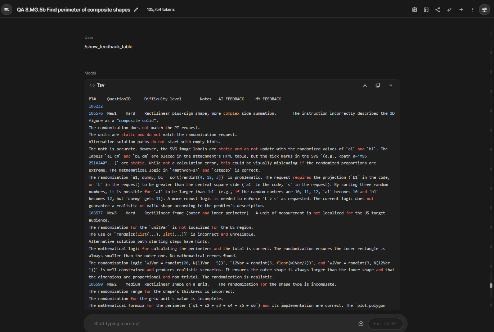Click the chat title 'QA 8.MG.5b Find perimeter of composite shapes'
The image size is (494, 332).
73,10
